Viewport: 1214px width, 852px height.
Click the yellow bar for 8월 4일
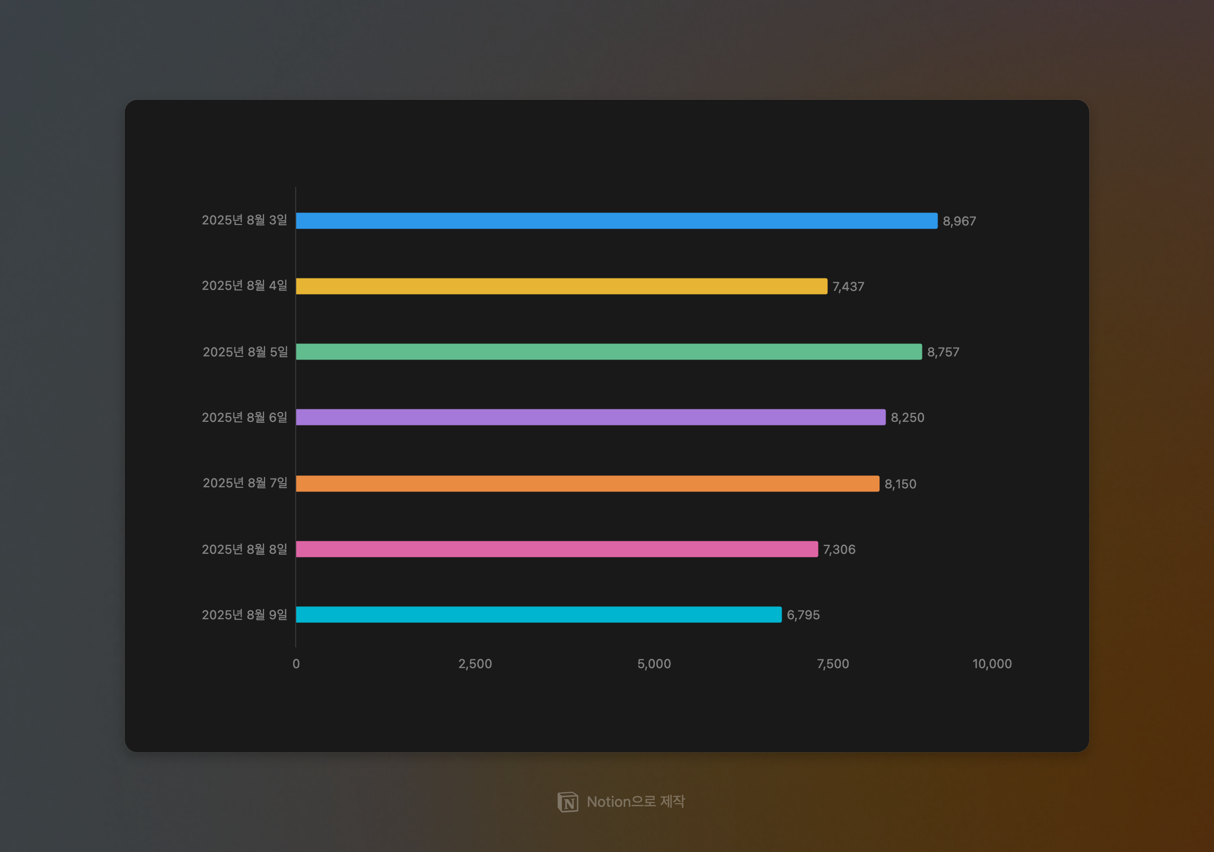tap(561, 286)
